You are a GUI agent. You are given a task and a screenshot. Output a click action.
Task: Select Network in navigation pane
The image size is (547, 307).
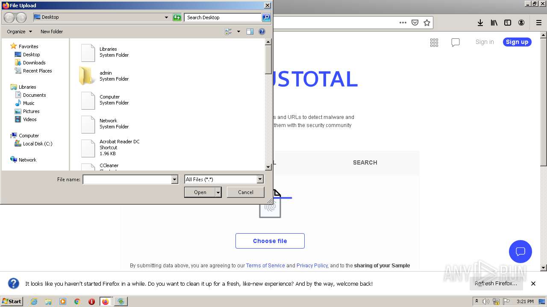(x=27, y=160)
